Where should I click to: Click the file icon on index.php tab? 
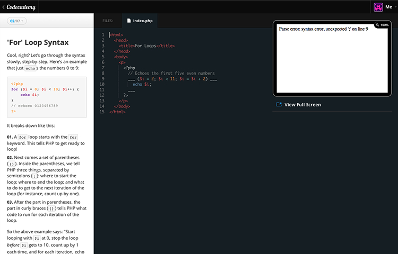click(x=129, y=21)
